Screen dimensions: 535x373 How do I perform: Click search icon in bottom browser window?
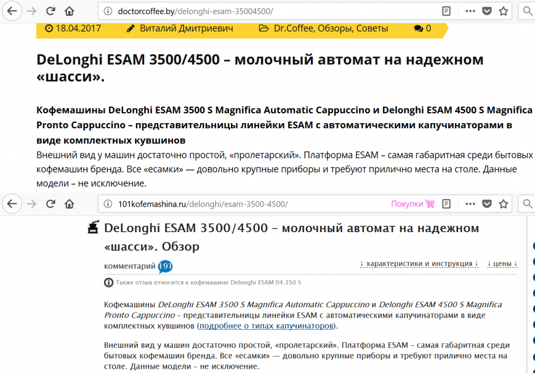coord(528,203)
